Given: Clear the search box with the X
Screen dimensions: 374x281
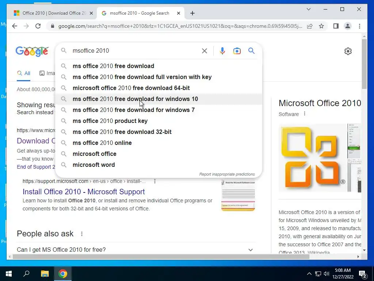Looking at the screenshot, I should (x=205, y=50).
